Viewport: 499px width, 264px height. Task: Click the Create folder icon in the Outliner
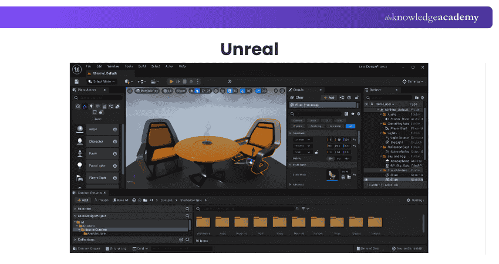(x=417, y=97)
